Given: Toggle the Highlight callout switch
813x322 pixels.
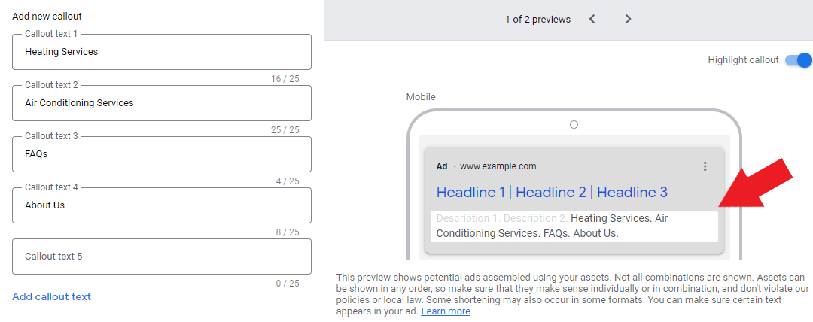Looking at the screenshot, I should click(798, 60).
